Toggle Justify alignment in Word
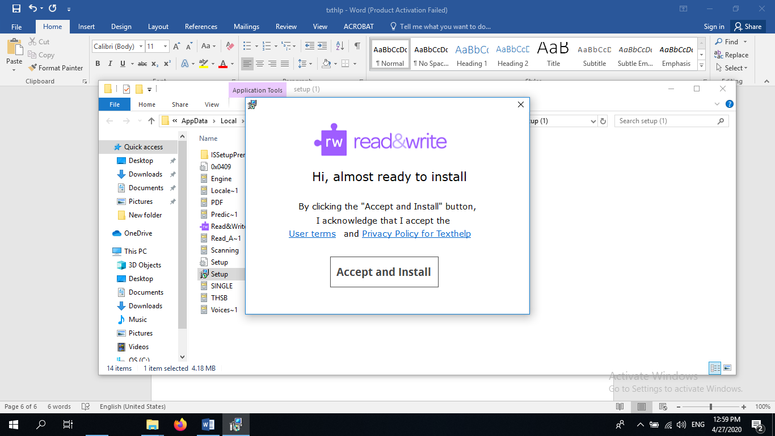The width and height of the screenshot is (775, 436). coord(285,64)
